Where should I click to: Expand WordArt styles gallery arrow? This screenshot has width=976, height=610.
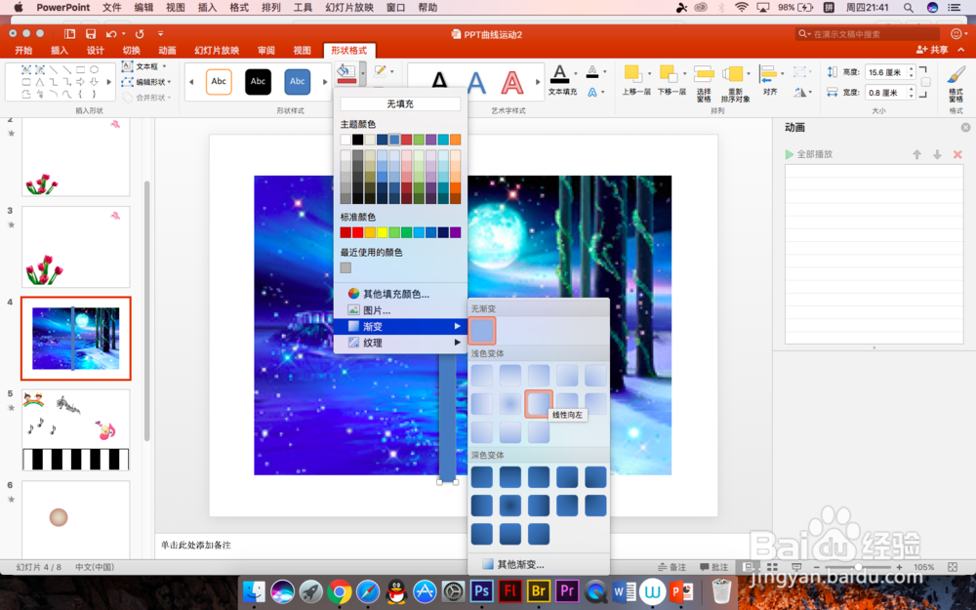538,82
